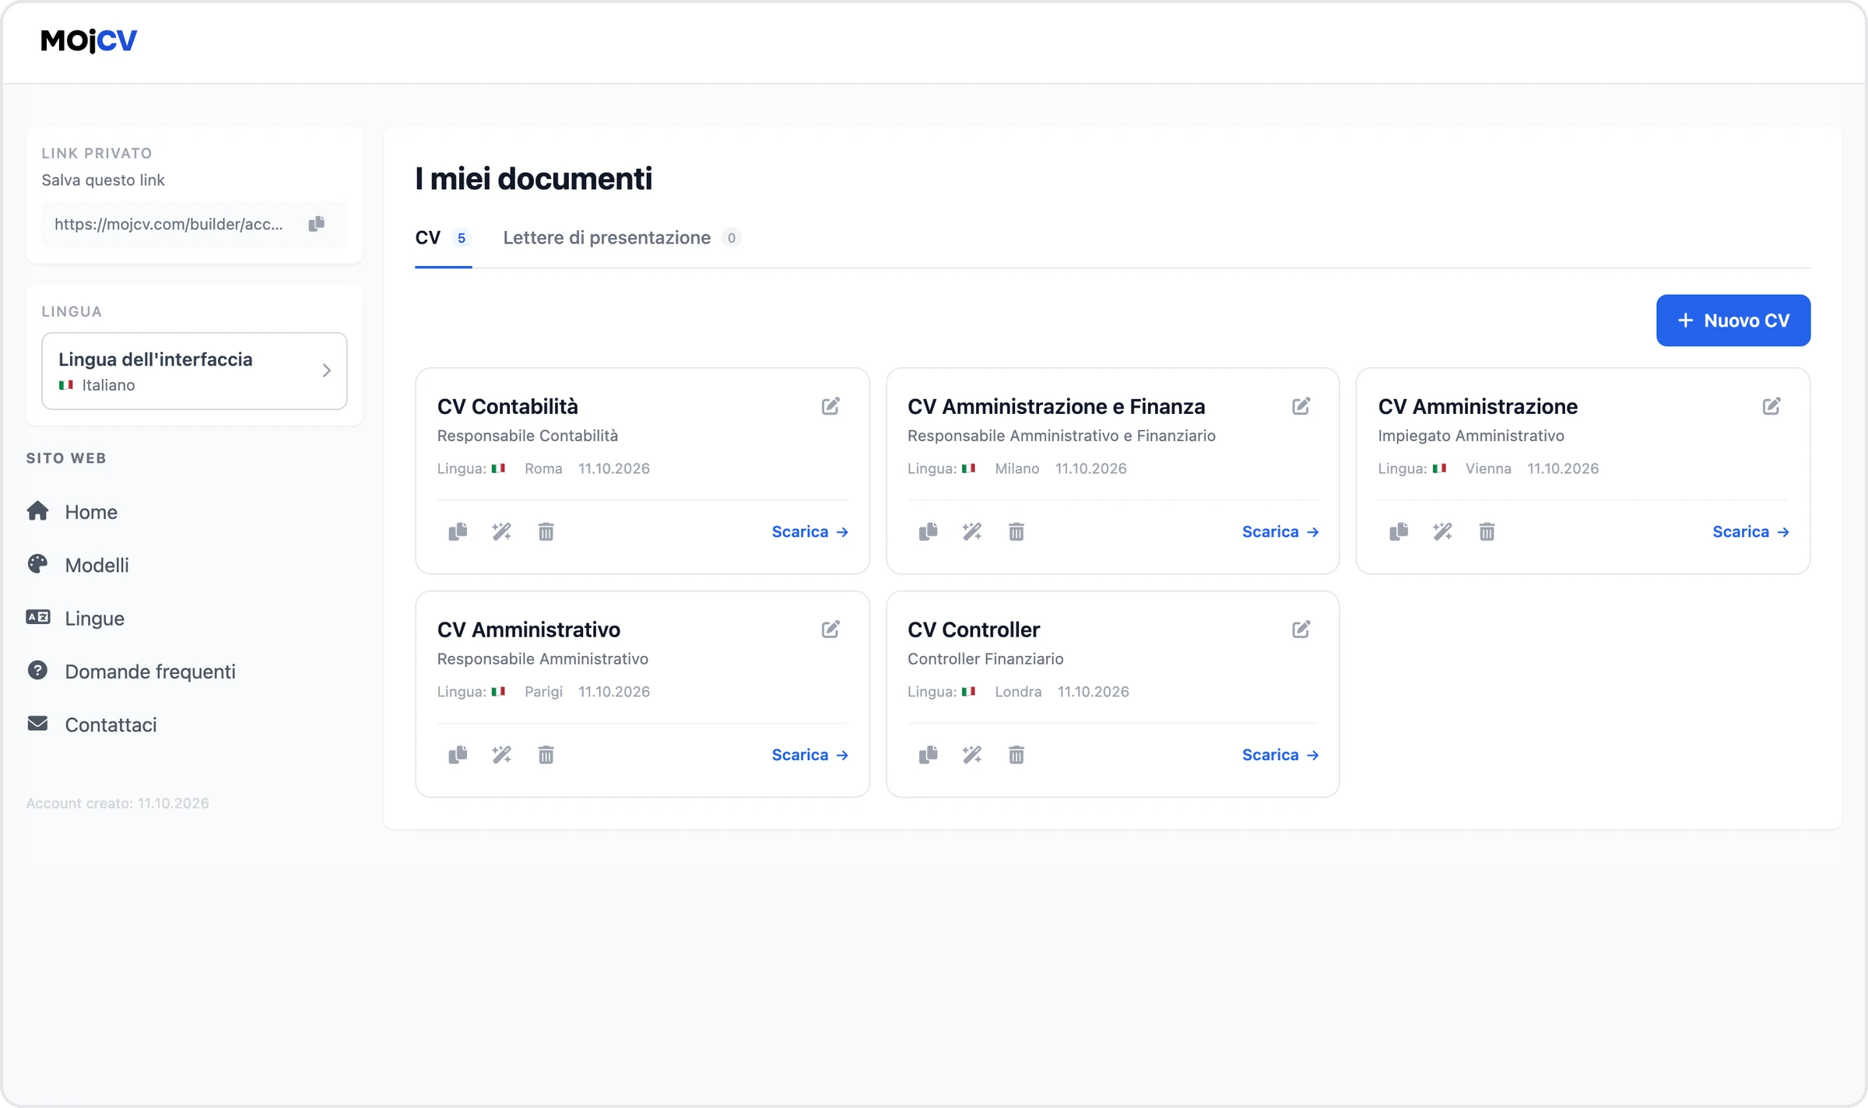This screenshot has width=1868, height=1108.
Task: Download Impiegato Amministrativo CV via Scarica
Action: (1751, 532)
